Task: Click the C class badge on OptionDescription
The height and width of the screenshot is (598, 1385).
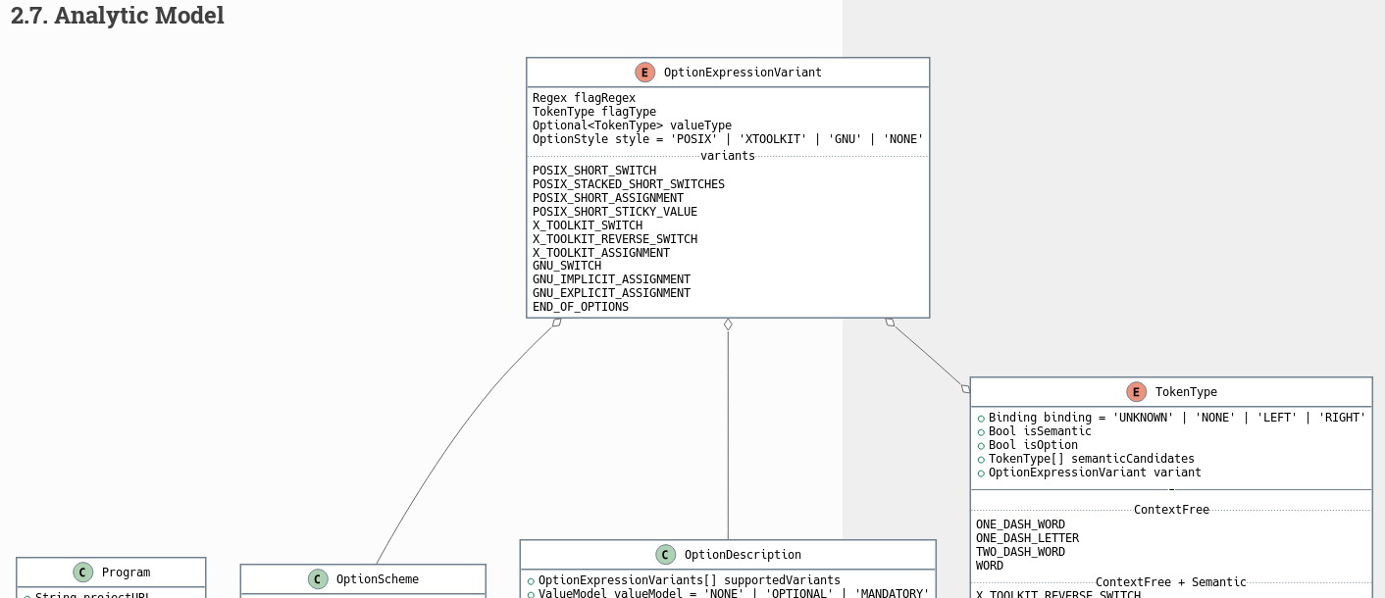Action: [666, 554]
